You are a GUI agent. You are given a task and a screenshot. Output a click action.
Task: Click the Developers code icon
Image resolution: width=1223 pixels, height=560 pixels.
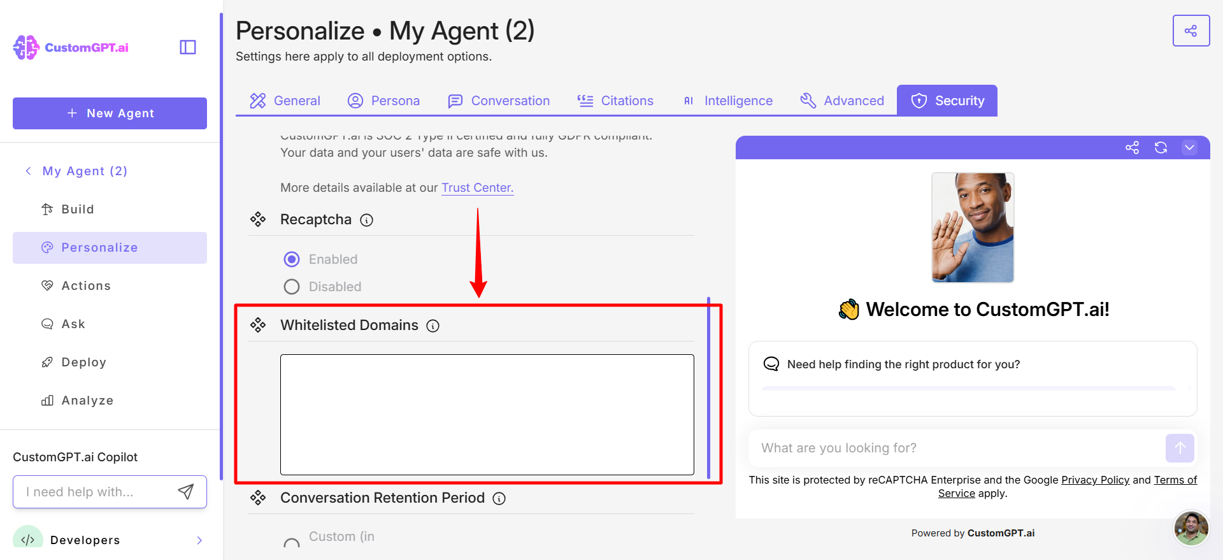pos(27,540)
